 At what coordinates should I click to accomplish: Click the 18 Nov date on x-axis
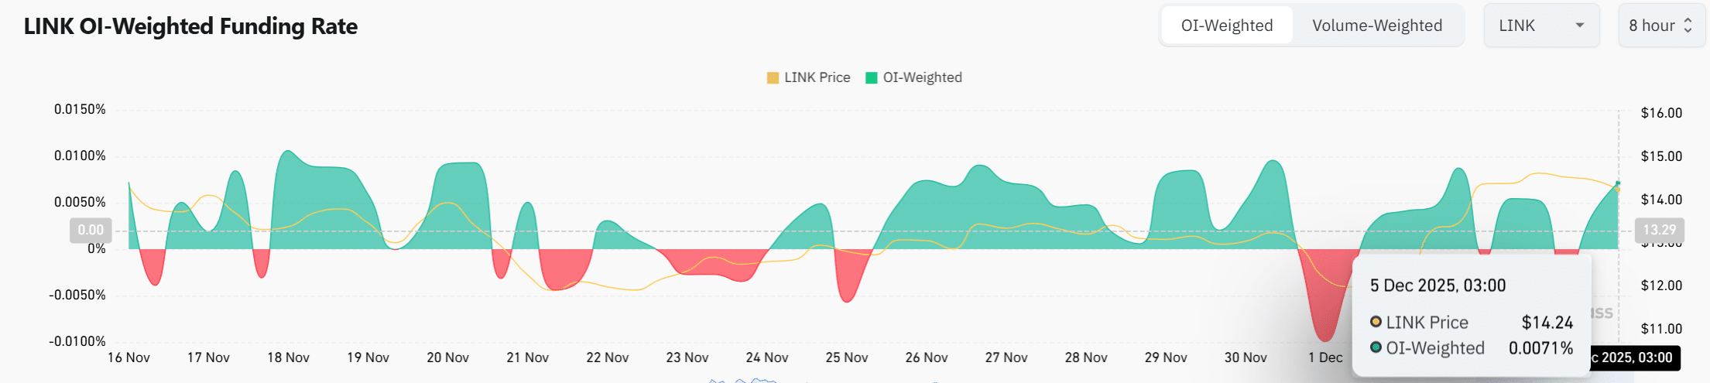click(288, 357)
